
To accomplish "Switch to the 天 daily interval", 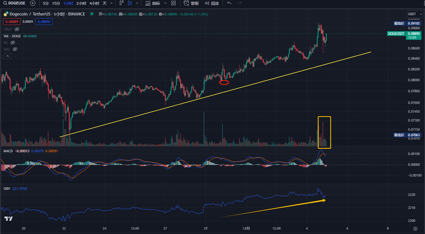I will 104,3.
